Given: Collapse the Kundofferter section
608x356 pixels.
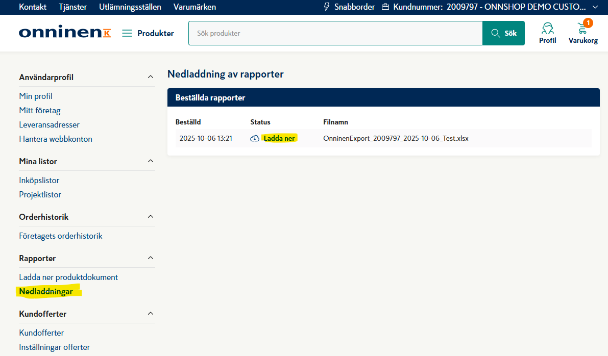Looking at the screenshot, I should (x=151, y=313).
